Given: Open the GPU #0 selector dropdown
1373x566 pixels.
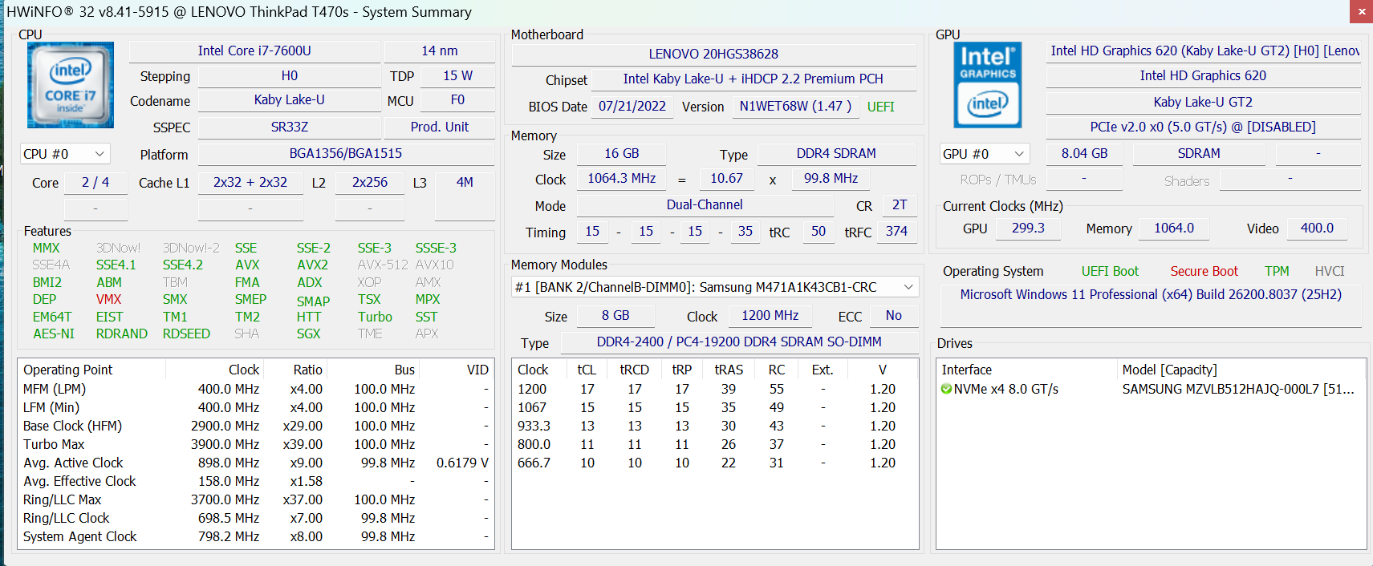Looking at the screenshot, I should [985, 154].
